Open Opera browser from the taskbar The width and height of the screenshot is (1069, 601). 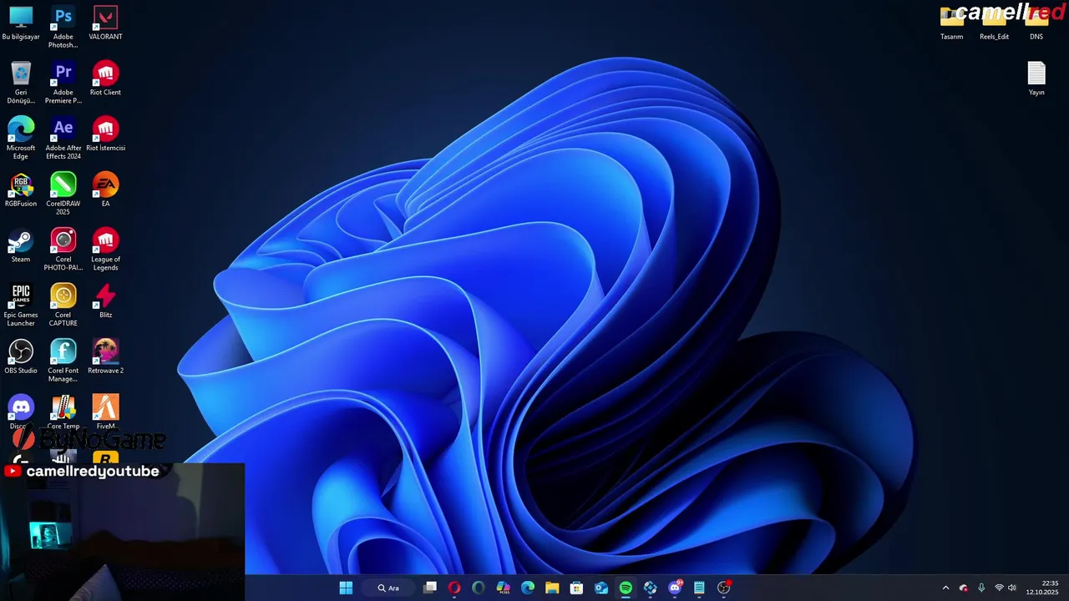454,588
